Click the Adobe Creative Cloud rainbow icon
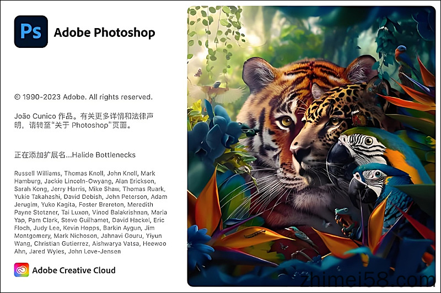The height and width of the screenshot is (293, 441). point(21,270)
